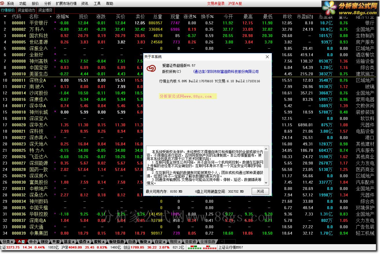Select the 中小 bottom tab

coord(33,242)
